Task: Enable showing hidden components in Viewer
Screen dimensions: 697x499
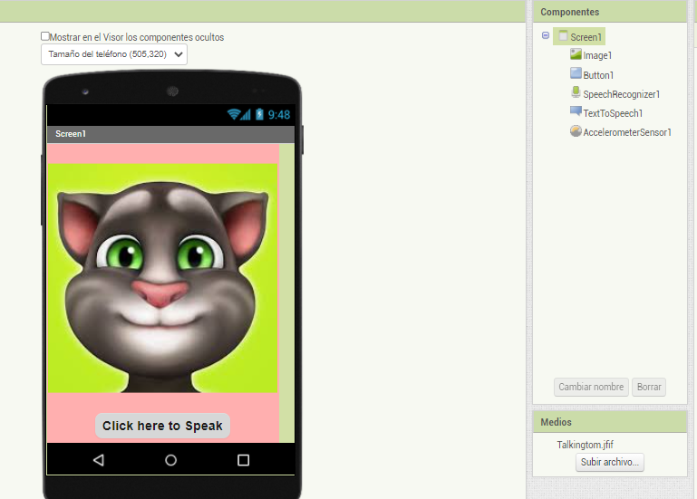Action: tap(46, 36)
